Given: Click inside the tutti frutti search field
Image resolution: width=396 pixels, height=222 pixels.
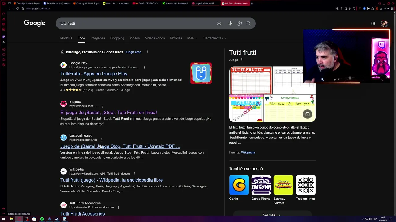Looking at the screenshot, I should coord(136,23).
